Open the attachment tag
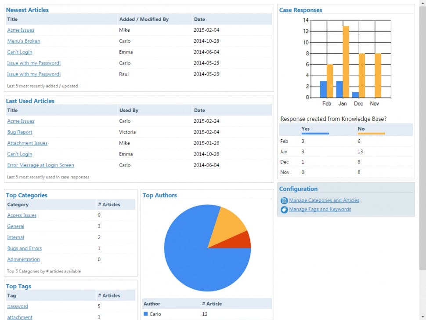The image size is (426, 320). tap(20, 317)
